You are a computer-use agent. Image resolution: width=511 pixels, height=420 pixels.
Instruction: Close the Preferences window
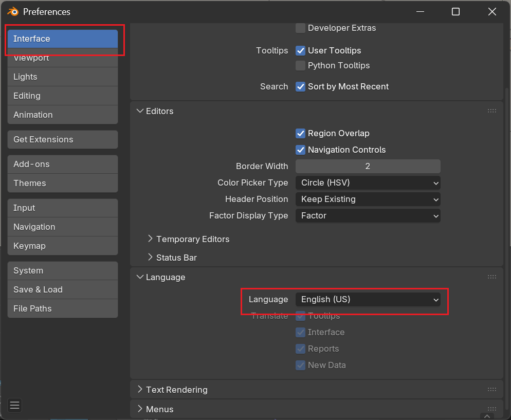(492, 12)
